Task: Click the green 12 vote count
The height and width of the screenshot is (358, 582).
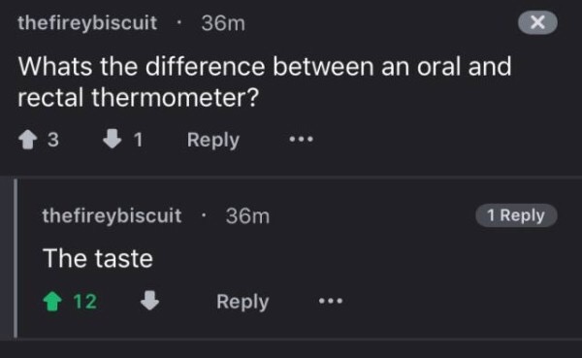Action: point(85,301)
